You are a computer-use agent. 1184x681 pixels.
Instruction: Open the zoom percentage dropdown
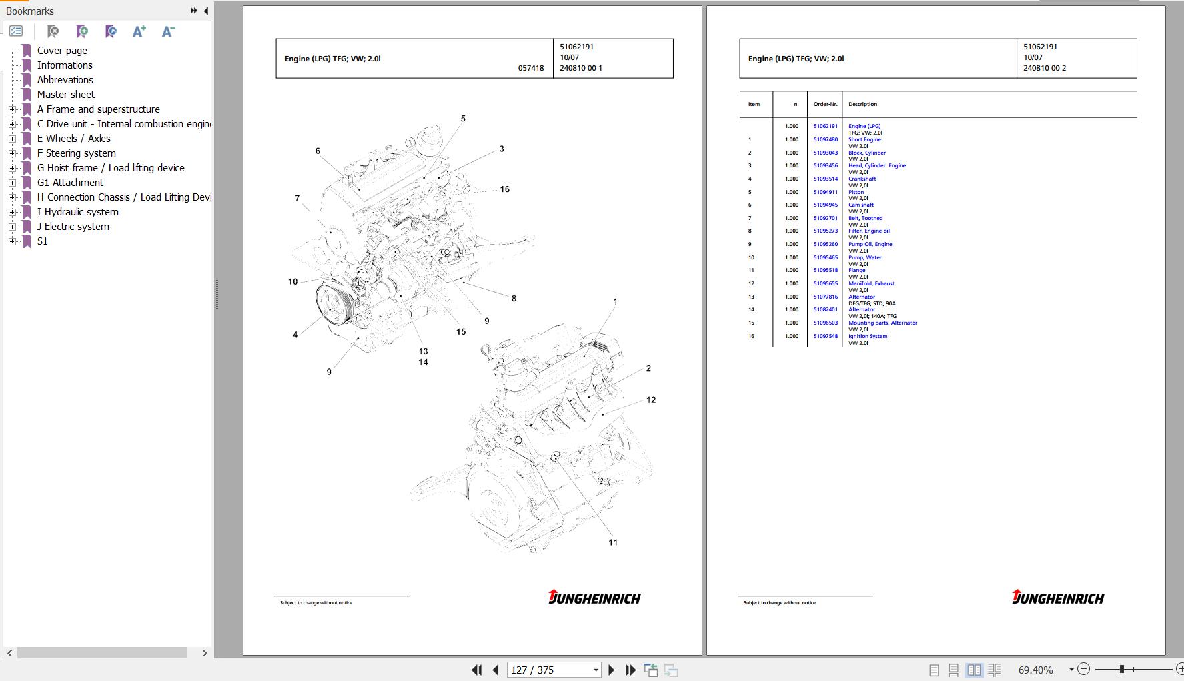[x=1071, y=670]
